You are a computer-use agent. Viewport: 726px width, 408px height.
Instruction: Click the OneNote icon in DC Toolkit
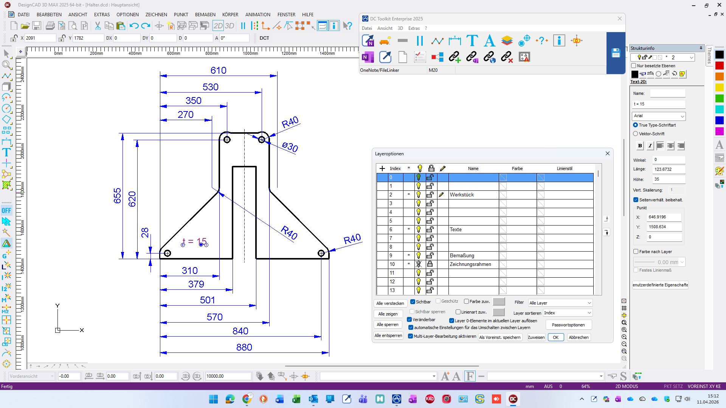coord(368,57)
